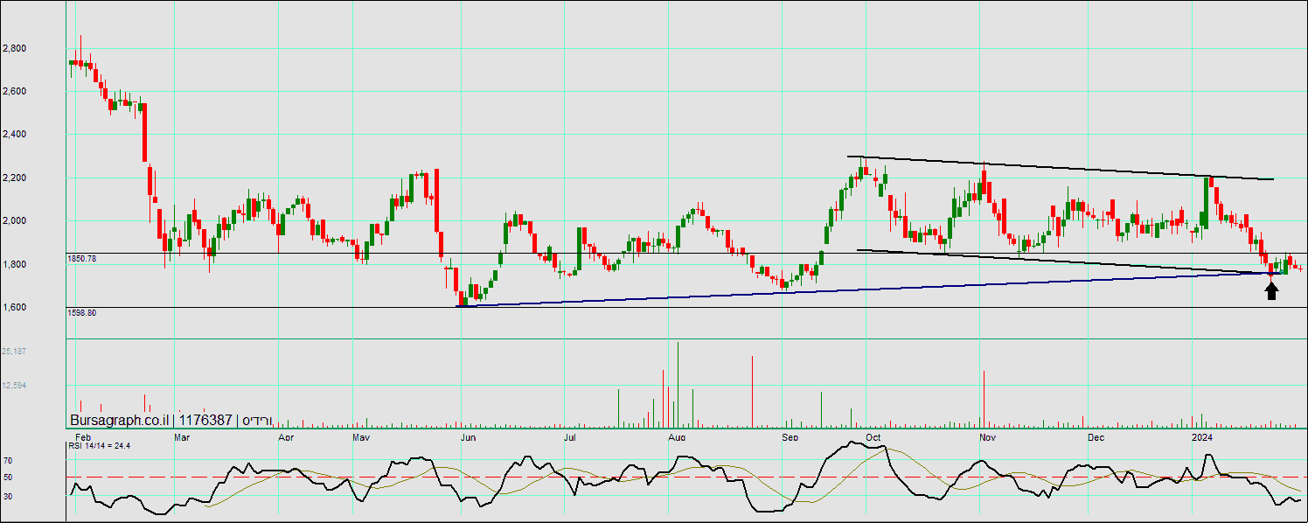Click the Oct label on time axis
The width and height of the screenshot is (1308, 523).
(873, 436)
